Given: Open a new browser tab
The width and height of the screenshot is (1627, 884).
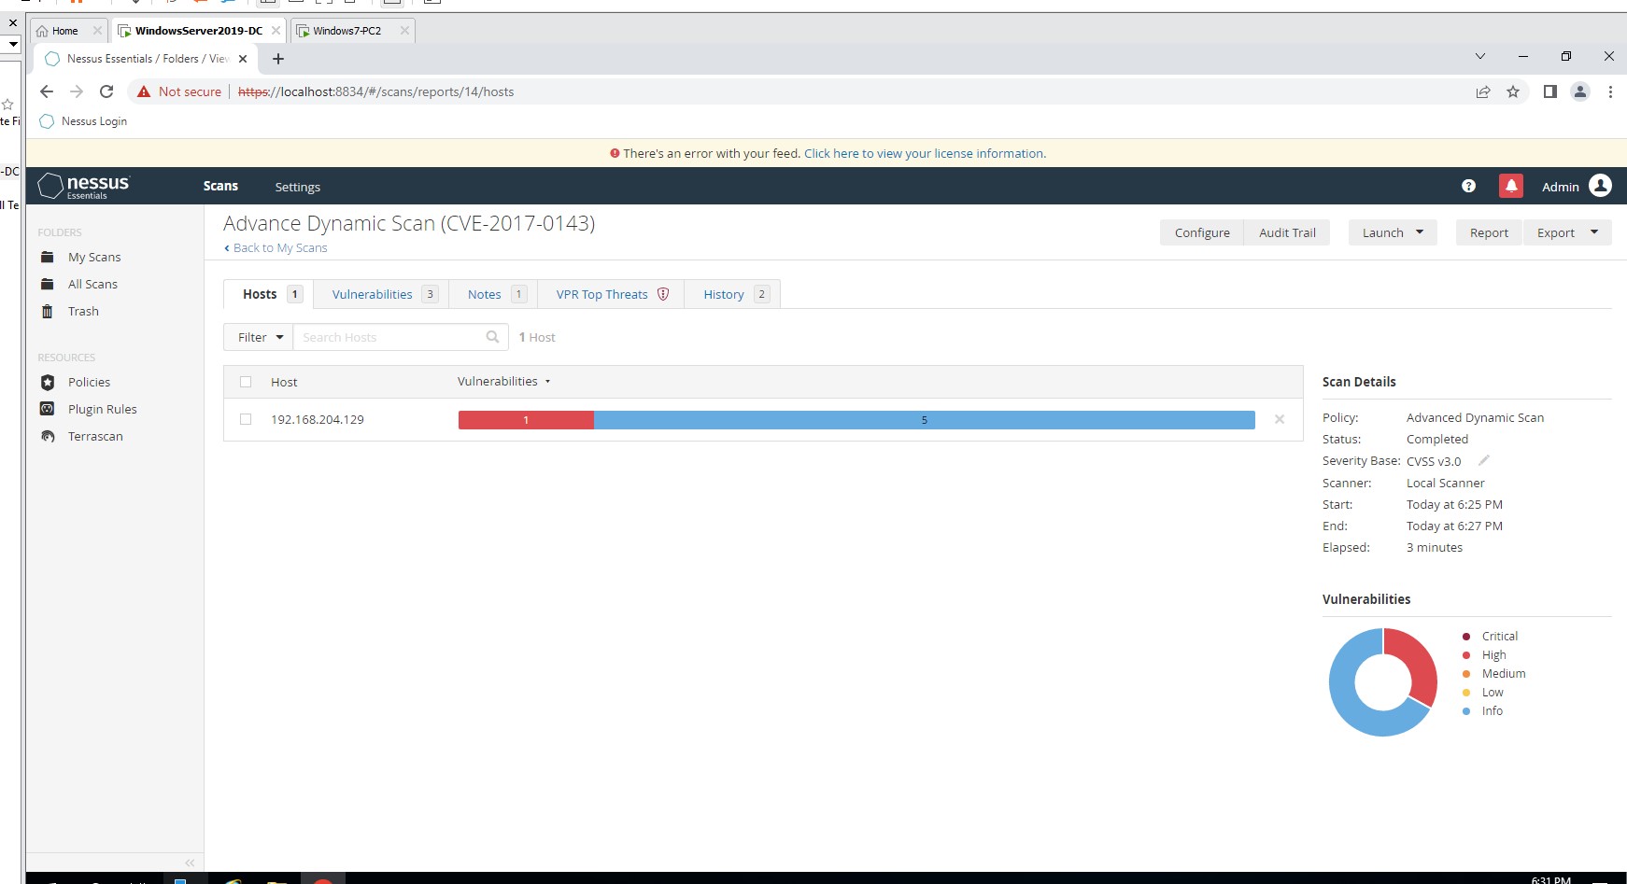Looking at the screenshot, I should click(x=277, y=59).
